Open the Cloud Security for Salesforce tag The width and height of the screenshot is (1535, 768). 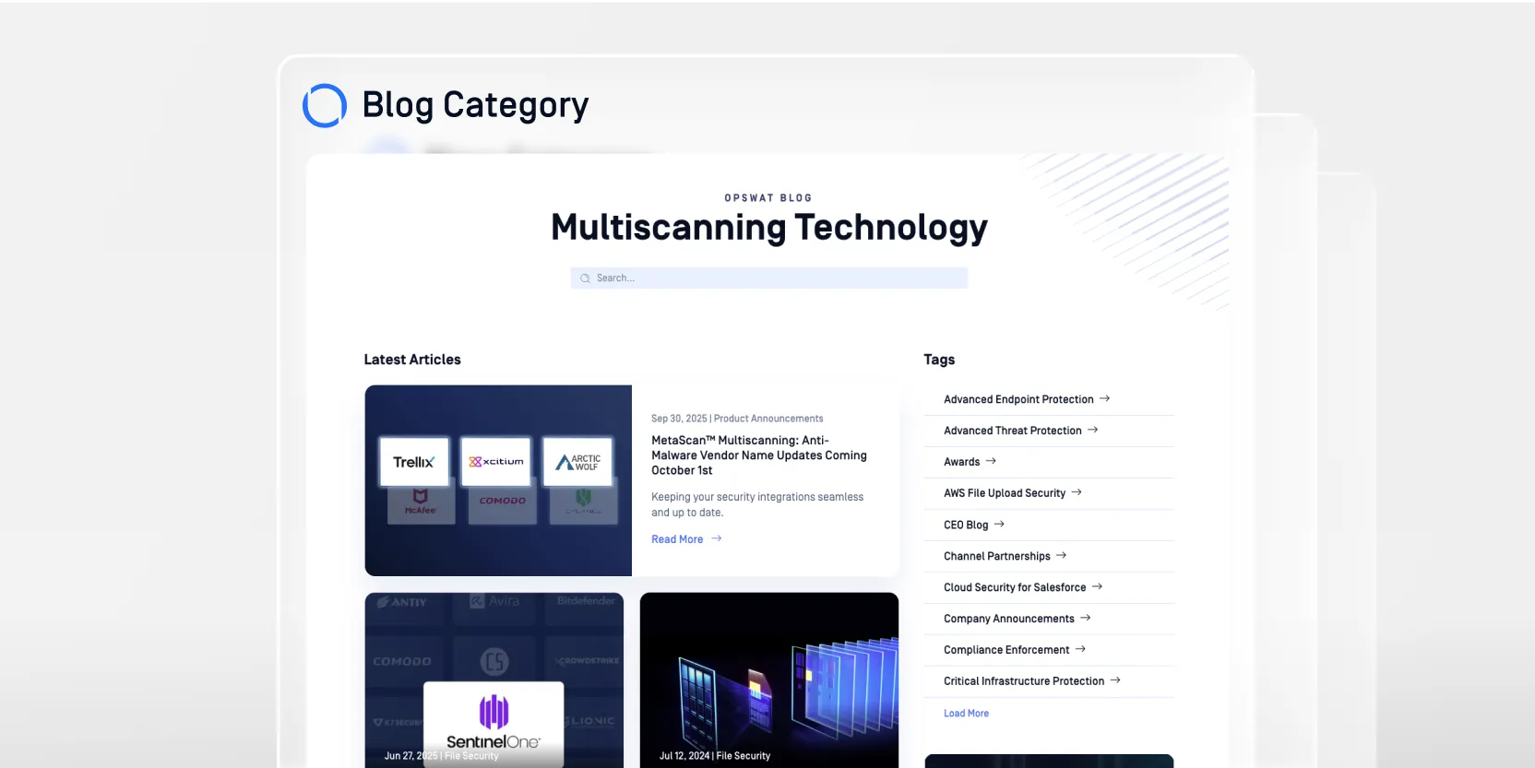pyautogui.click(x=1014, y=587)
